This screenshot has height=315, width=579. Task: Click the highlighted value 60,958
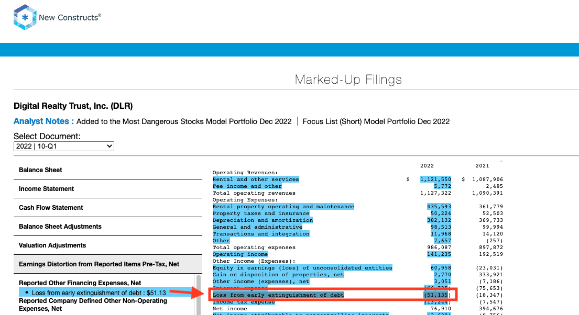441,268
